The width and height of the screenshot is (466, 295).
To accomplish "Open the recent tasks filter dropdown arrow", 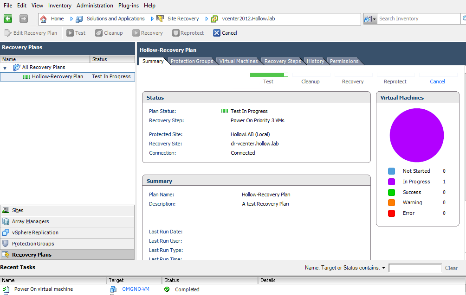I will coord(383,268).
